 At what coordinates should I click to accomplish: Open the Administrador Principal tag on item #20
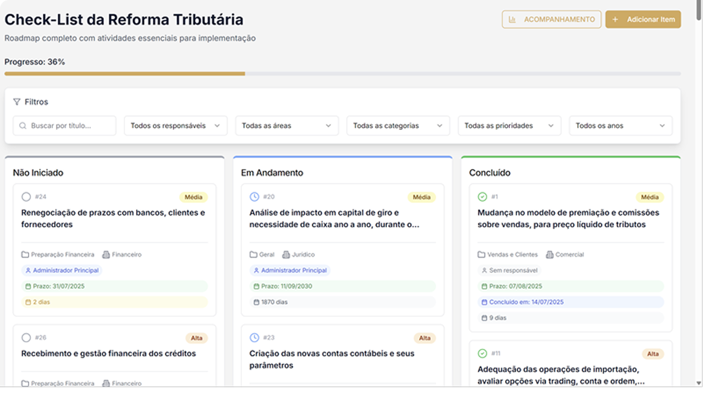coord(289,271)
